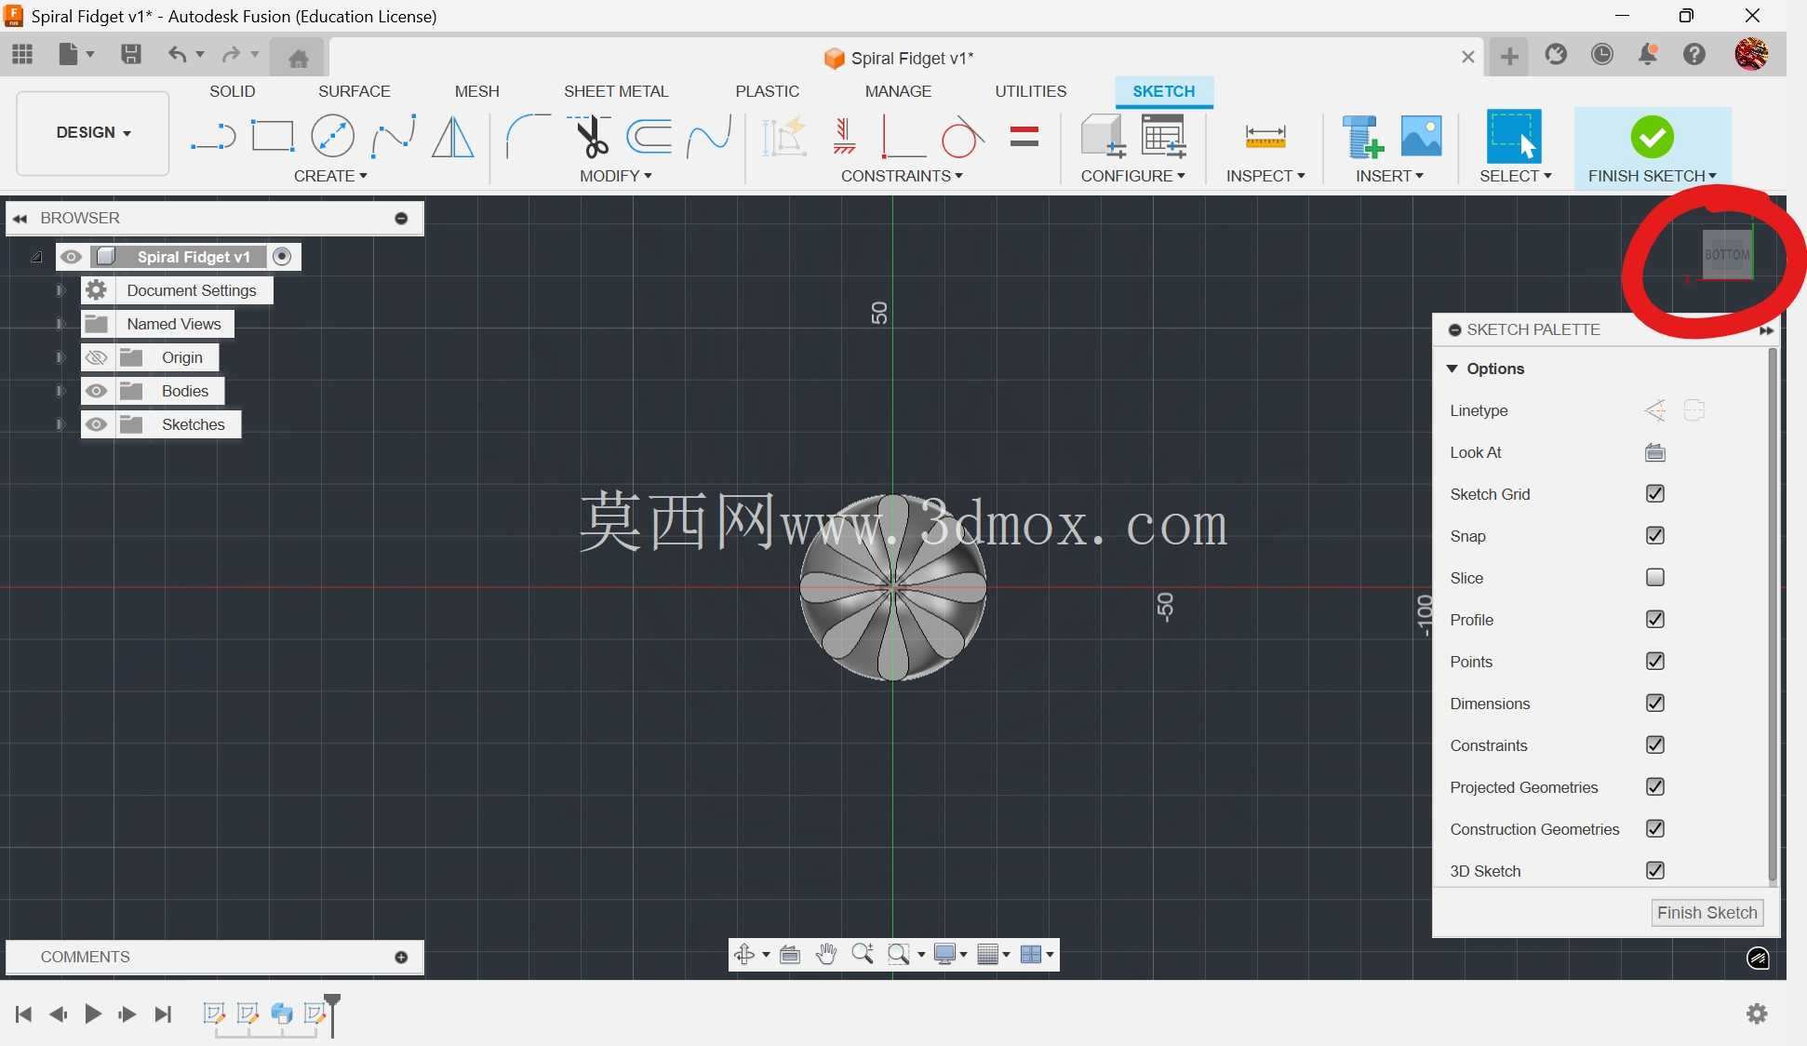This screenshot has width=1807, height=1046.
Task: Play the timeline animation
Action: point(92,1013)
